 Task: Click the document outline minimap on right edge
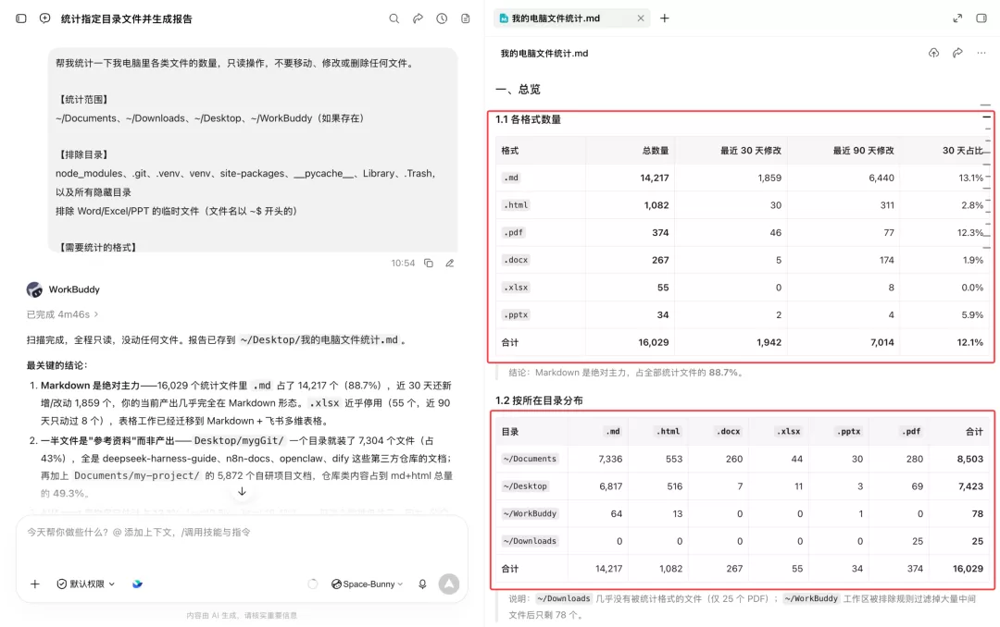pos(986,178)
